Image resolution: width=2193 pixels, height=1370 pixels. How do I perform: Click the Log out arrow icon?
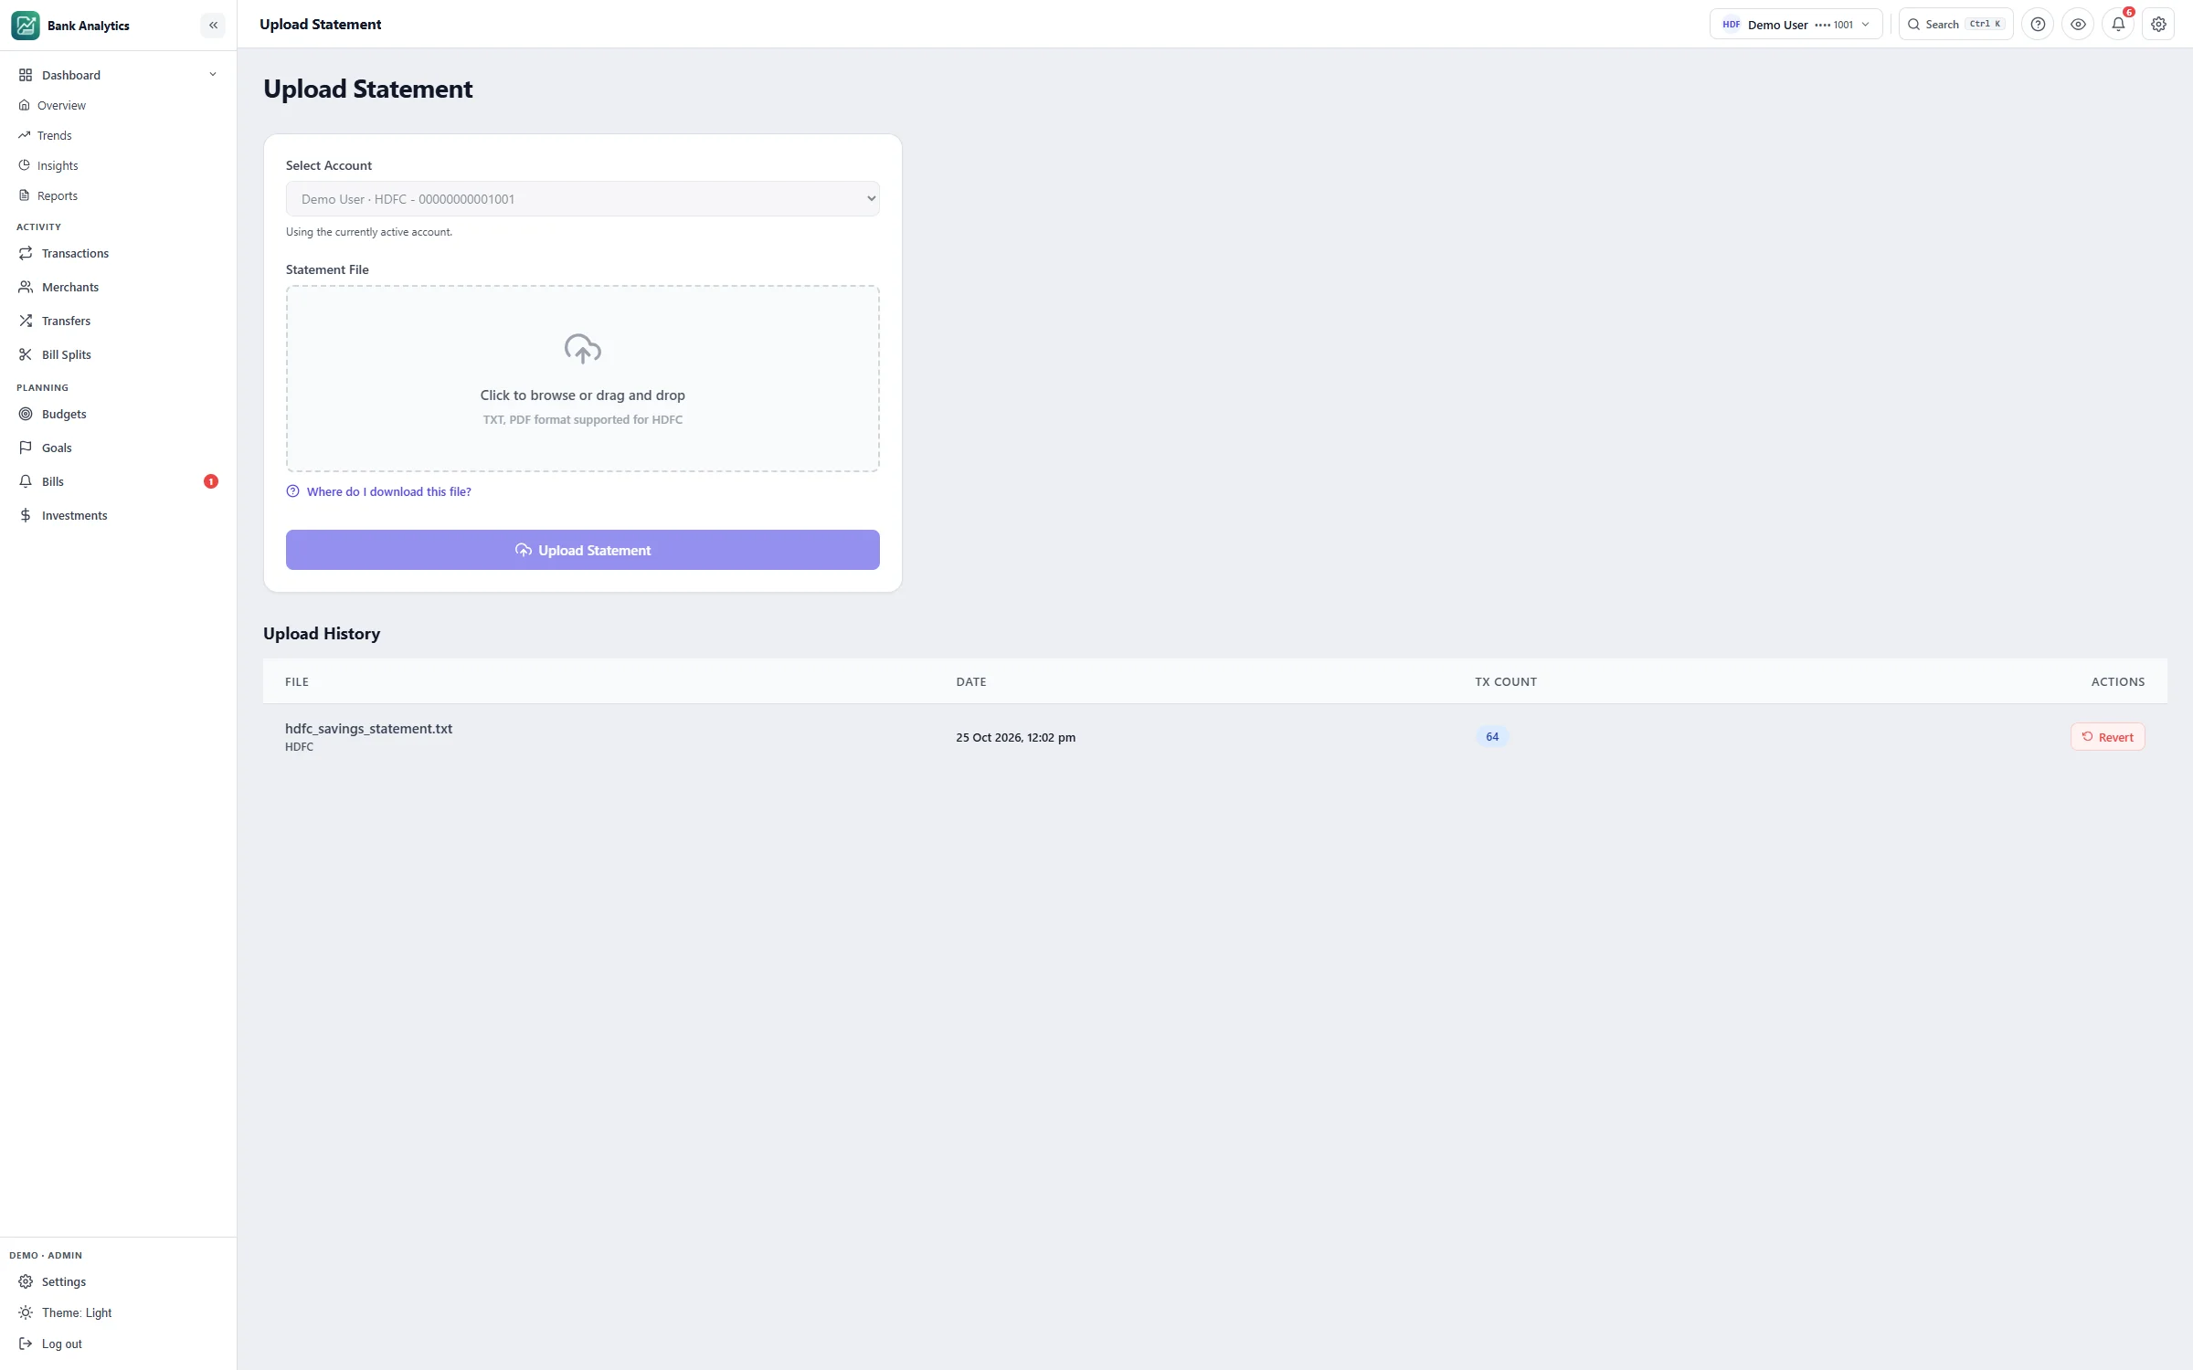point(26,1344)
